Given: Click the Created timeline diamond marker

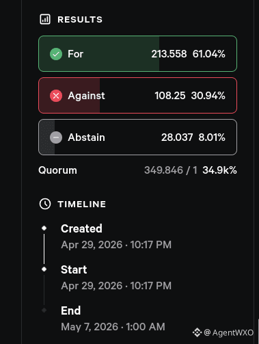Looking at the screenshot, I should (44, 228).
